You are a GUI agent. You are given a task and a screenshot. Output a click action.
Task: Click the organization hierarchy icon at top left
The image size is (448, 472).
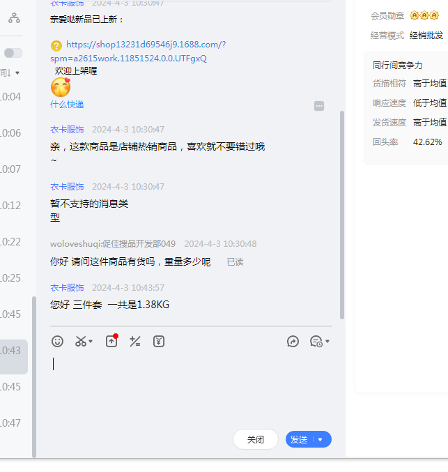pyautogui.click(x=14, y=18)
